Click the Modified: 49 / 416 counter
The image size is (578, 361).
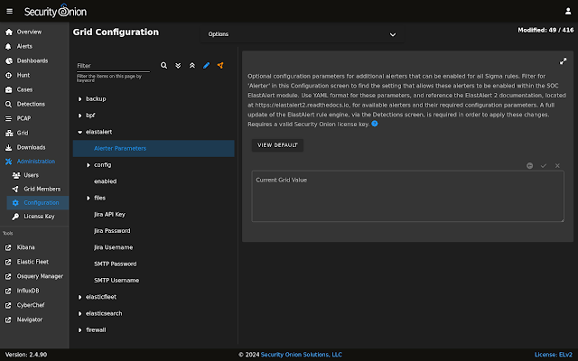pos(545,30)
